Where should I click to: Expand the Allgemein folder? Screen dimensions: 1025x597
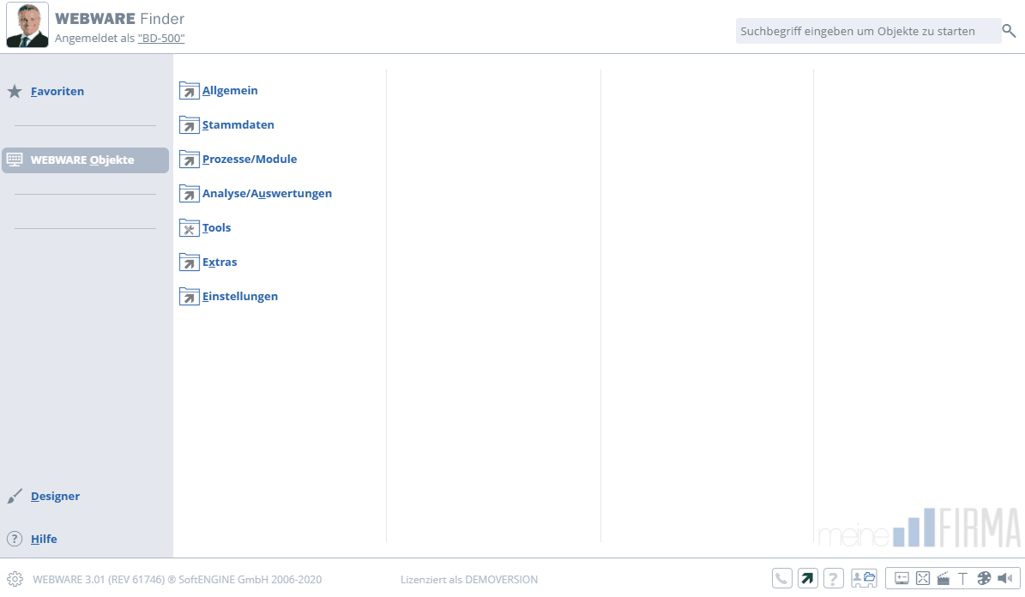230,90
